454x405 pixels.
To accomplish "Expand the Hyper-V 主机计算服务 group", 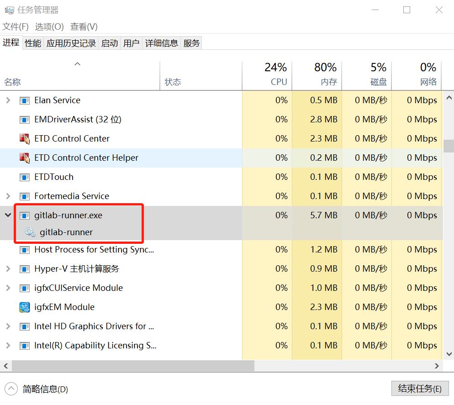I will [7, 268].
